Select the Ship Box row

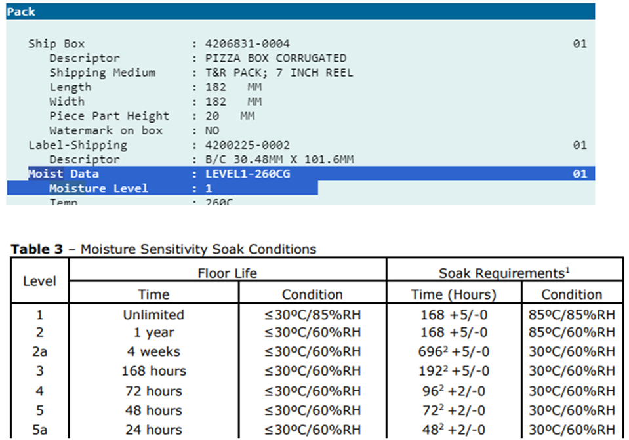[56, 44]
